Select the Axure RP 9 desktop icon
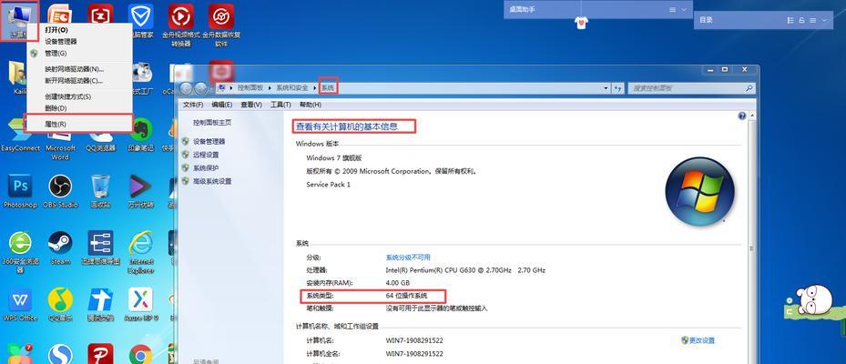The height and width of the screenshot is (364, 846). (x=141, y=304)
